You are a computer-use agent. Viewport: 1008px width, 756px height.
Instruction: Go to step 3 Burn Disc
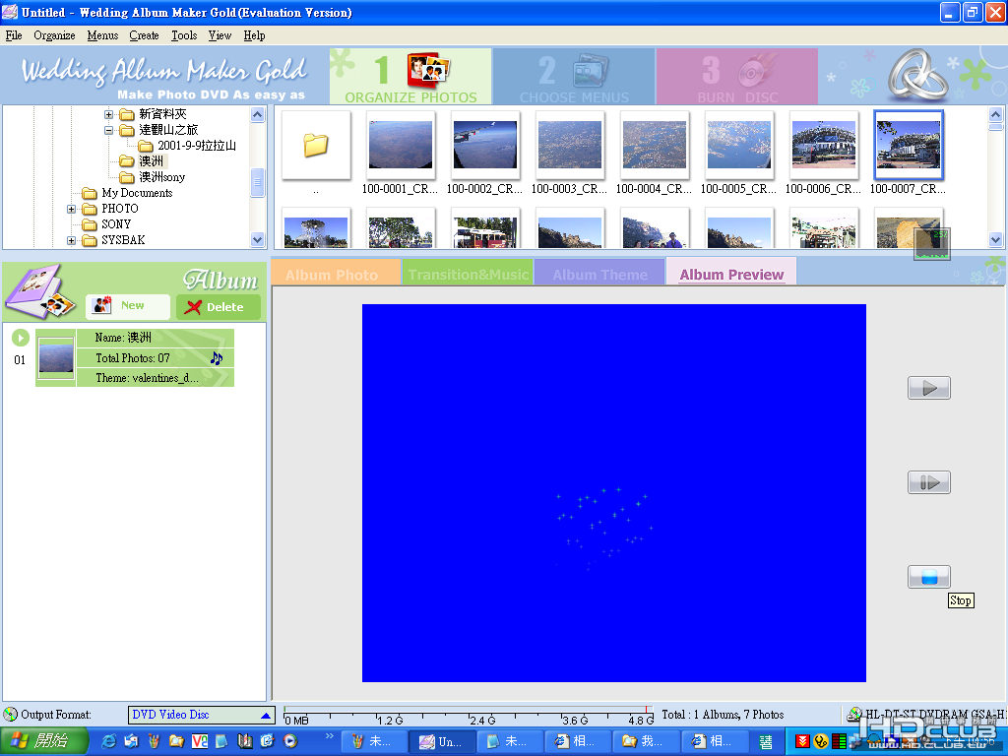coord(737,77)
